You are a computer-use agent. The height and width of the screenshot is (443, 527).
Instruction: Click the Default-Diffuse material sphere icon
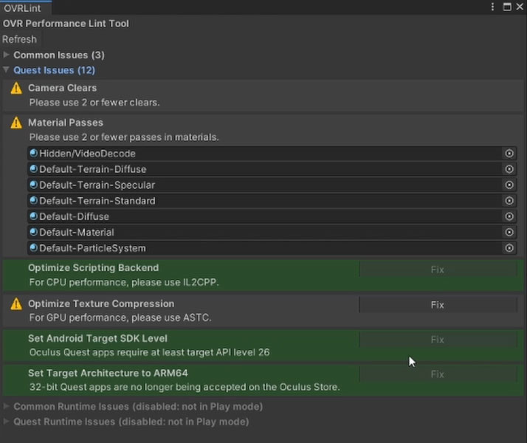pyautogui.click(x=33, y=216)
